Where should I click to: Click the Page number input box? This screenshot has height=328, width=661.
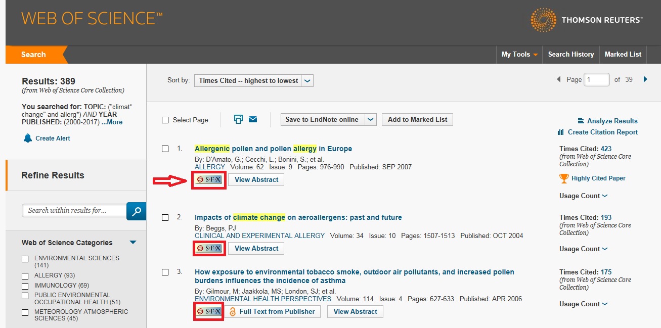pos(596,79)
